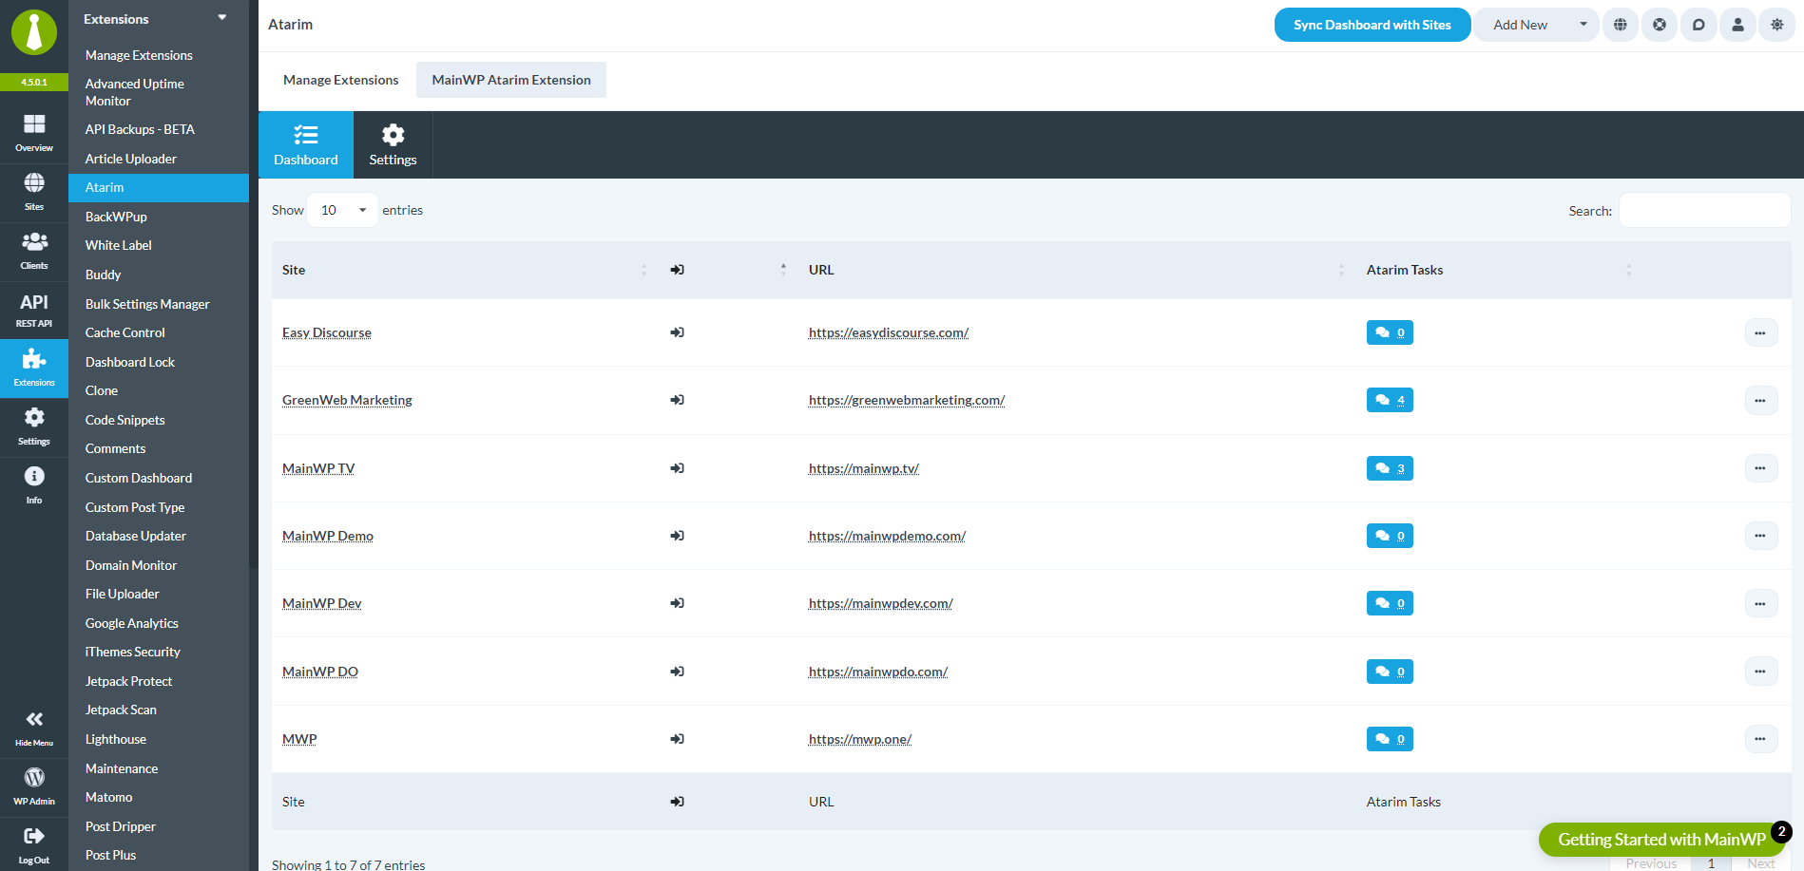Click Sync Dashboard with Sites button
Viewport: 1804px width, 871px height.
(x=1372, y=25)
